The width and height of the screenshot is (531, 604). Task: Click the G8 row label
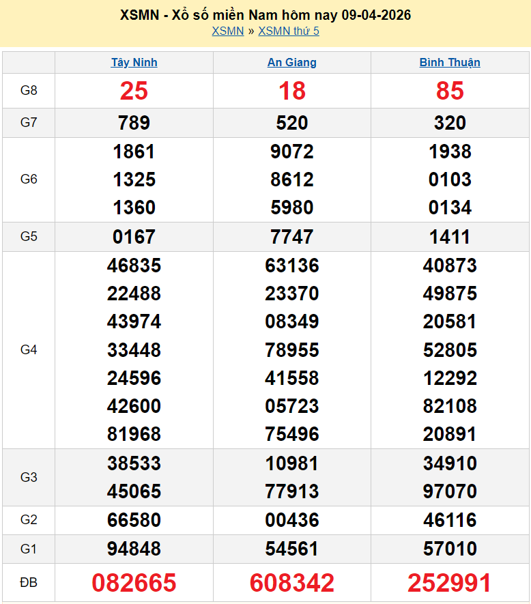pos(29,91)
